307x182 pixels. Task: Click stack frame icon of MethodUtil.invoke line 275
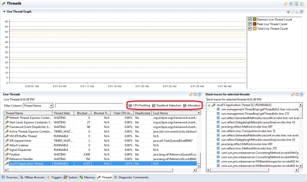[x=218, y=148]
